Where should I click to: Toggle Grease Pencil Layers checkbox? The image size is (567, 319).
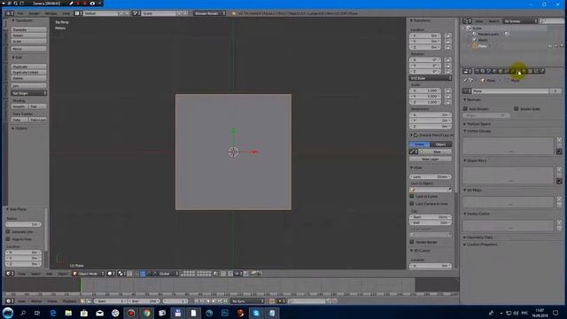point(416,135)
